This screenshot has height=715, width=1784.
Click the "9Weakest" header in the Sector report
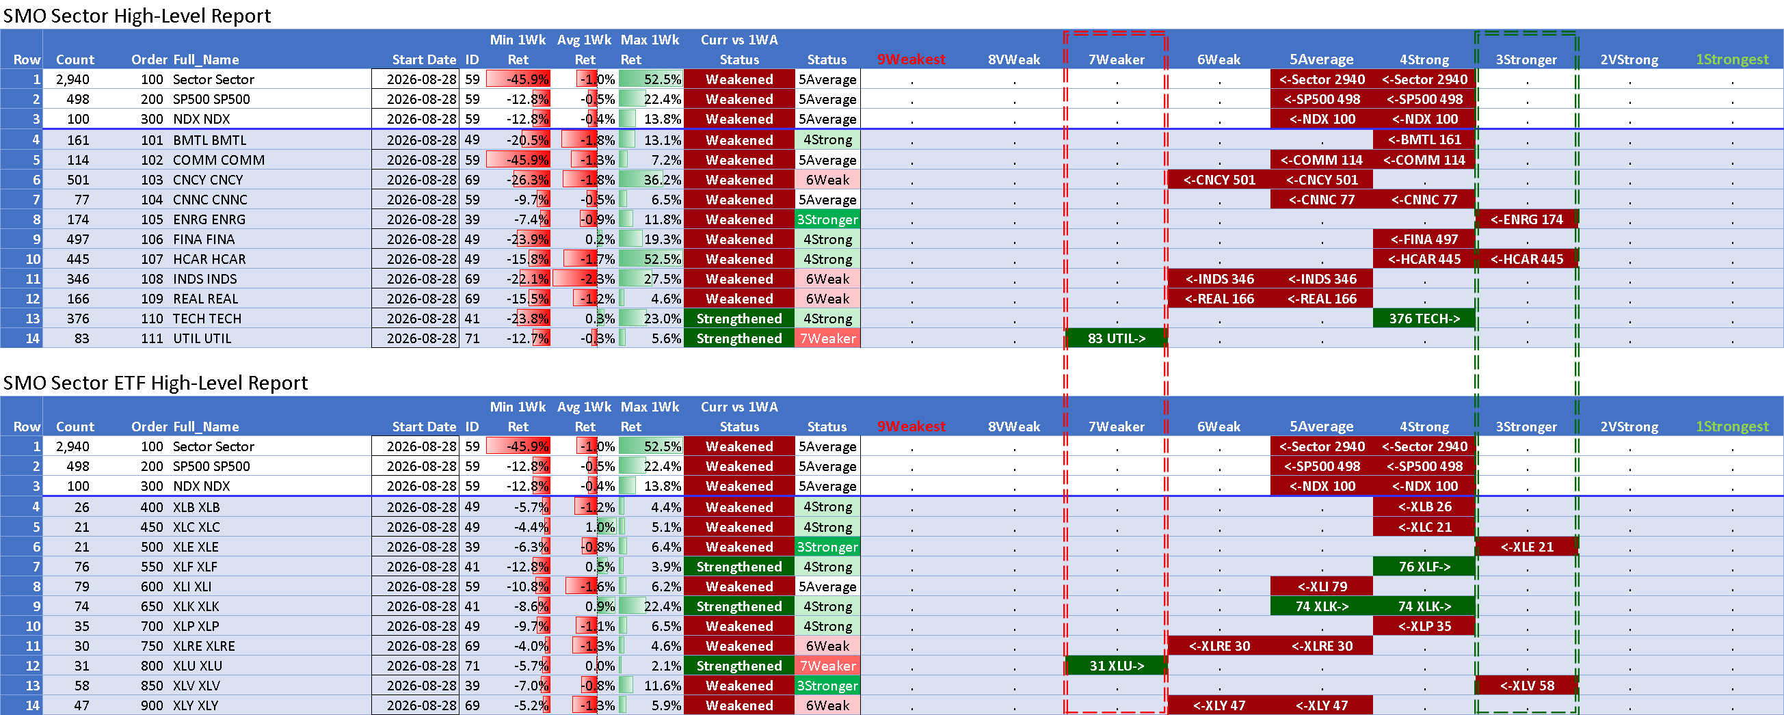pos(911,59)
